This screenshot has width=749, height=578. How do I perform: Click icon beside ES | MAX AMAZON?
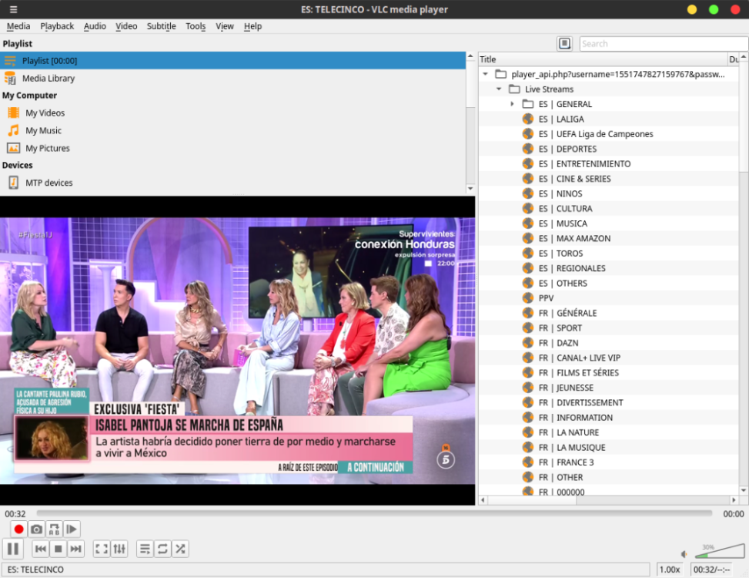528,238
